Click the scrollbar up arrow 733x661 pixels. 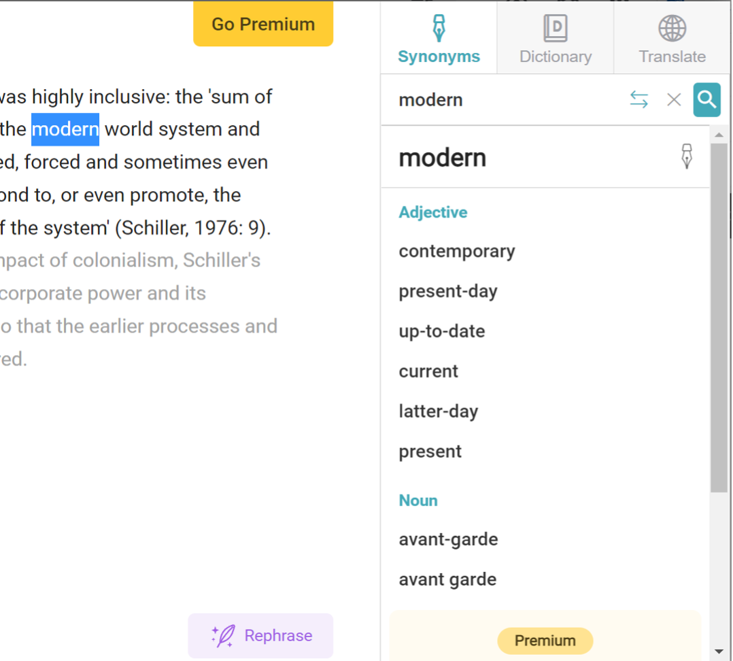click(x=719, y=135)
